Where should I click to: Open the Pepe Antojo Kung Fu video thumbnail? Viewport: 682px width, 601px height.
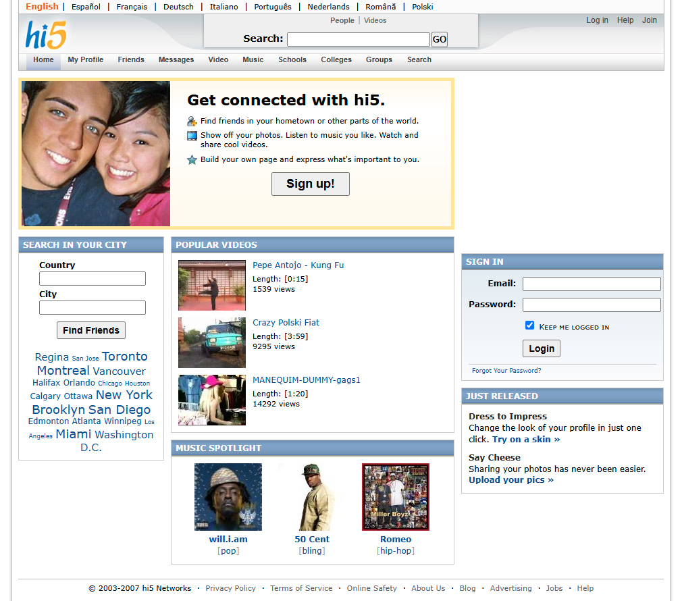coord(212,285)
